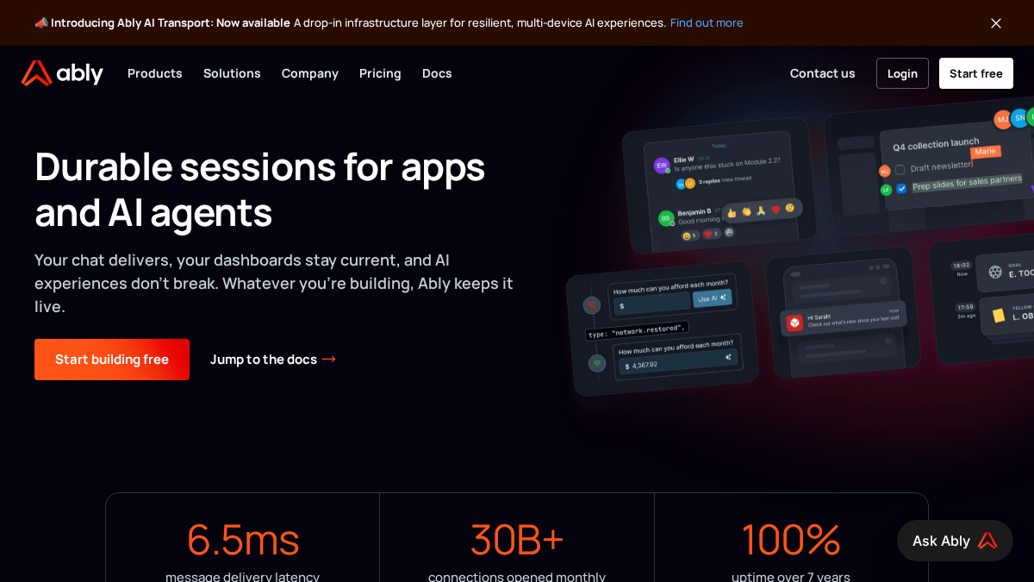This screenshot has width=1034, height=582.
Task: Click the thumbs up emoji reaction in chat card
Action: pyautogui.click(x=732, y=212)
